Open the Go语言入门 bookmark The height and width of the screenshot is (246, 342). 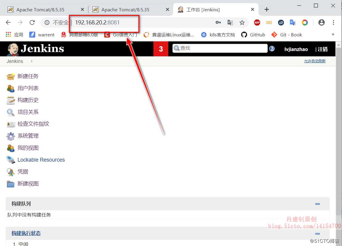click(x=121, y=35)
